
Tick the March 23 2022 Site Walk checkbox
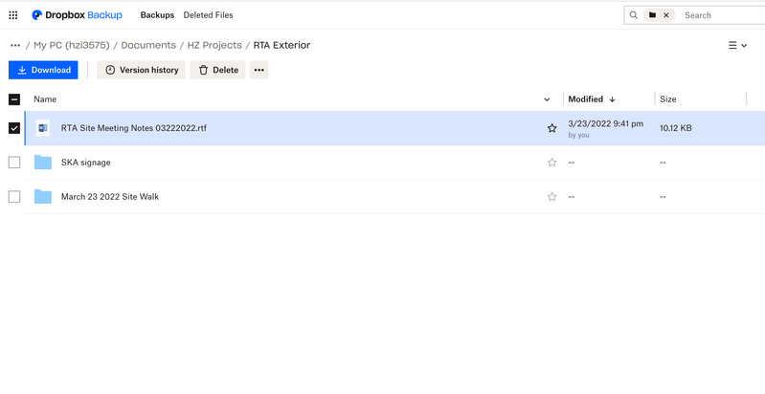14,197
